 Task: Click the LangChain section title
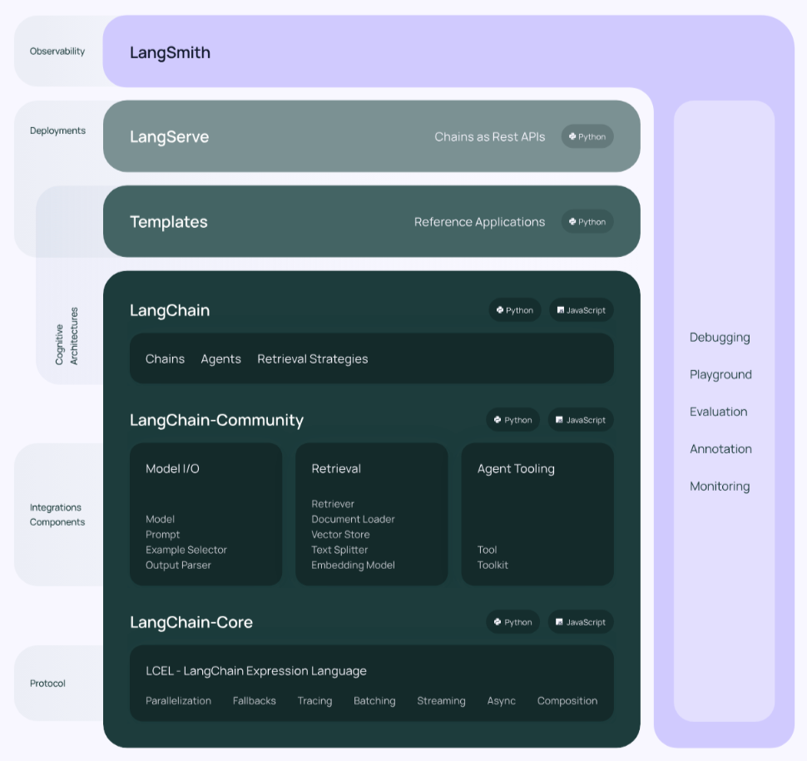pos(170,310)
